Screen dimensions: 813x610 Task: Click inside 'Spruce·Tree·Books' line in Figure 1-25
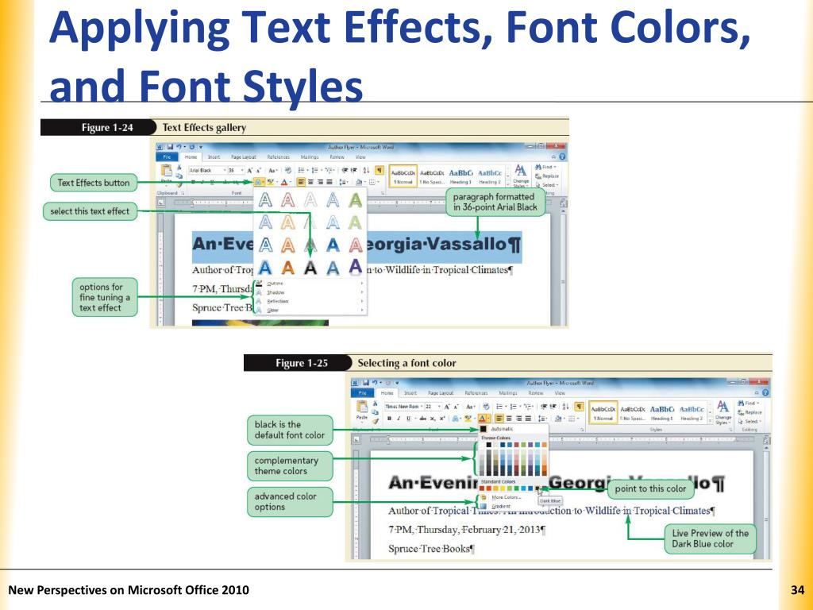431,548
